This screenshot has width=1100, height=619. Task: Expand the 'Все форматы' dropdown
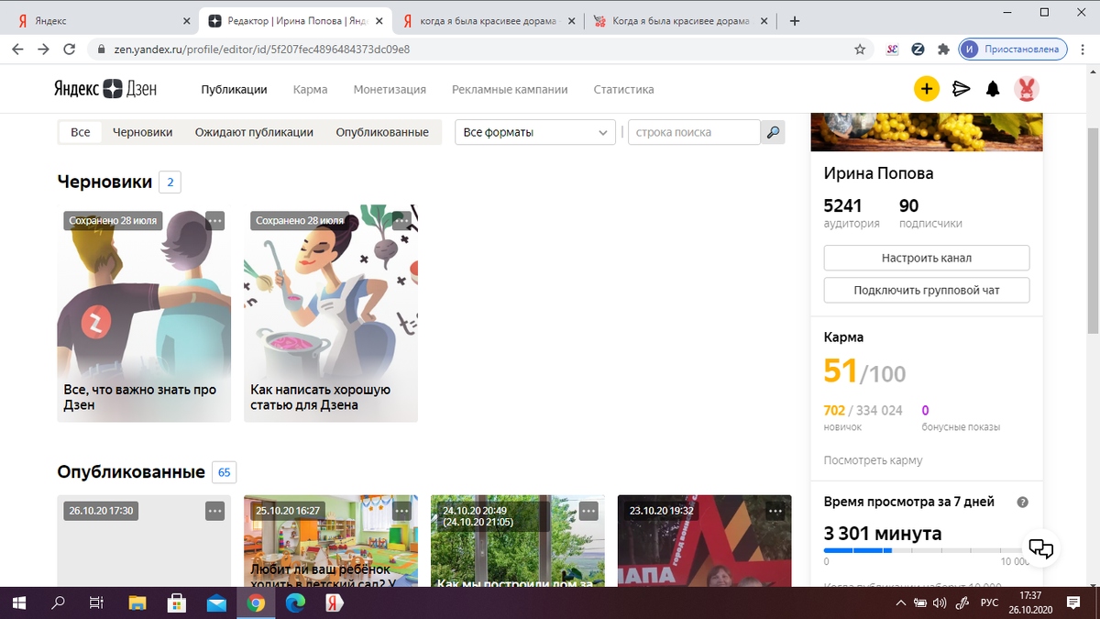[x=535, y=132]
